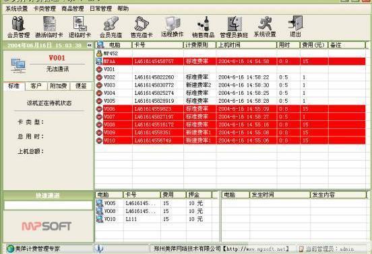
Task: Open the 系统设置 menu in the menu bar
Action: pyautogui.click(x=17, y=9)
